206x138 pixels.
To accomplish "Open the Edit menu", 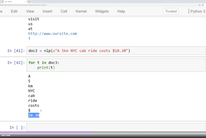I will [14, 11].
